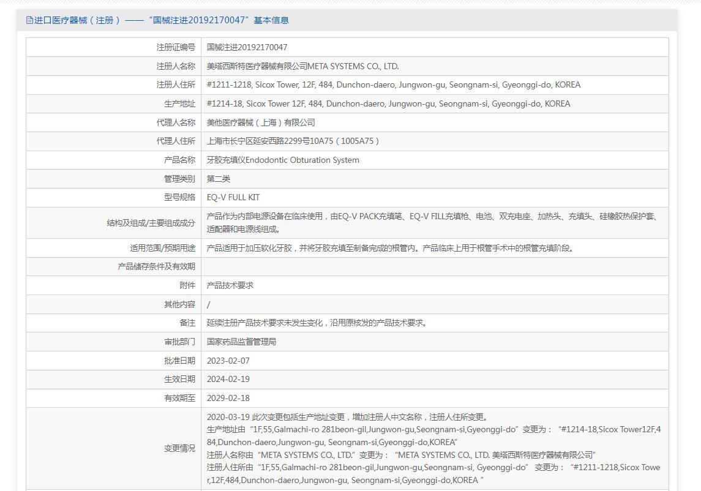This screenshot has width=701, height=491.
Task: Click the label 型号规格
Action: pyautogui.click(x=180, y=197)
